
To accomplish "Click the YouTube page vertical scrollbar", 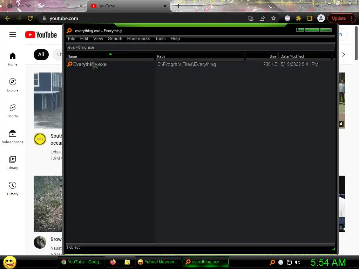I will [x=356, y=43].
